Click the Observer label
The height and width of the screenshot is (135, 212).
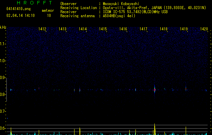click(x=68, y=4)
